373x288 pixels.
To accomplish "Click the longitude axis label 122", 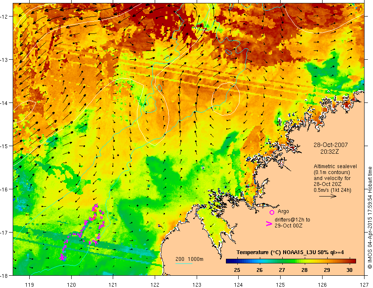I will click(155, 285).
